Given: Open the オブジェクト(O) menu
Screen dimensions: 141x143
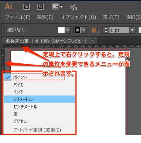Looking at the screenshot, I should coord(78,17).
